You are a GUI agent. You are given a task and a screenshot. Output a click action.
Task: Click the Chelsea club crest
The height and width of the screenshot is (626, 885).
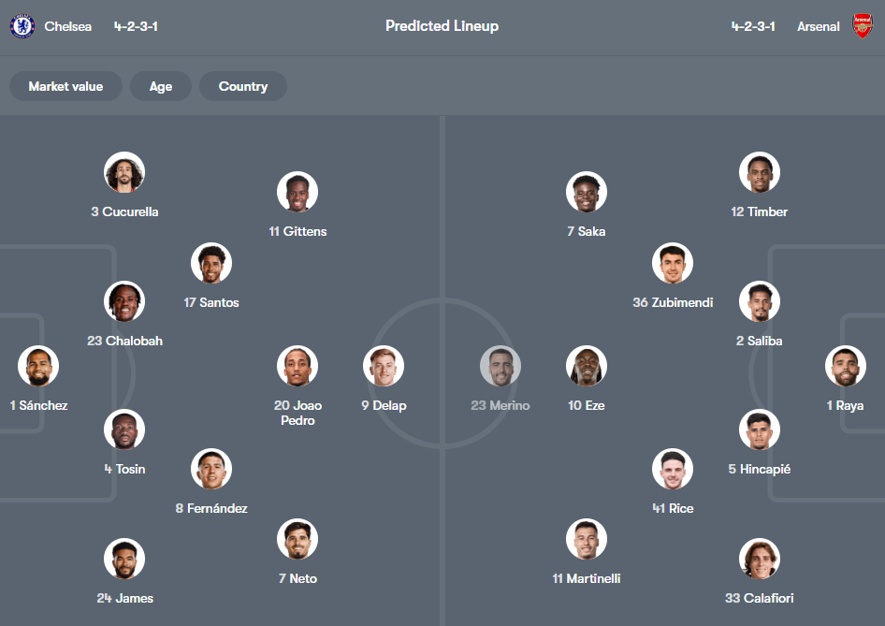pyautogui.click(x=21, y=26)
